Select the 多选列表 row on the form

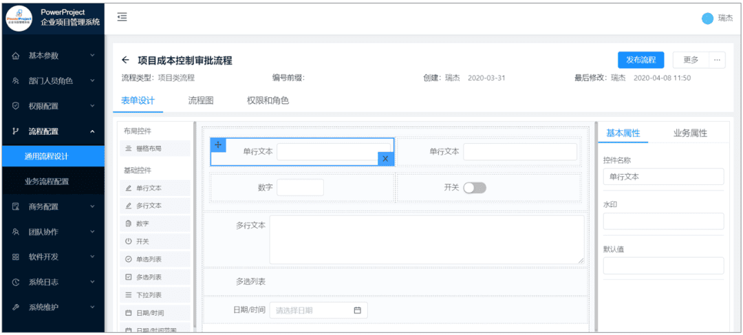coord(396,281)
